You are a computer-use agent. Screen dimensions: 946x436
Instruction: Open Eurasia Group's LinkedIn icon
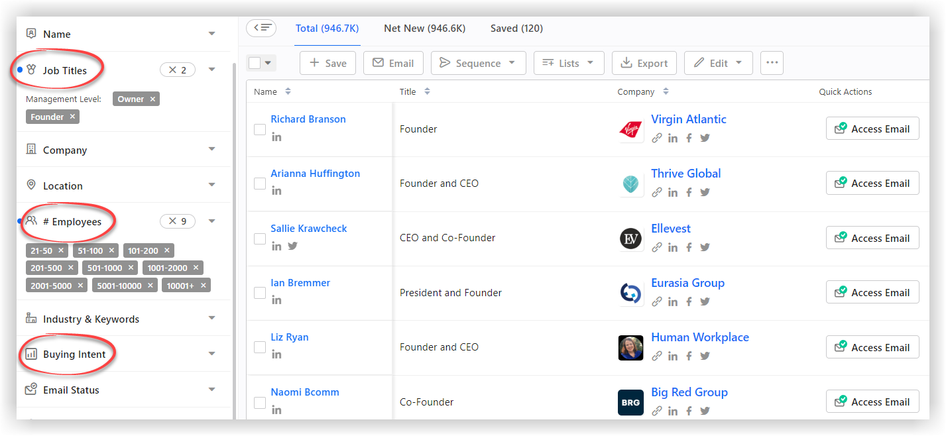coord(673,301)
